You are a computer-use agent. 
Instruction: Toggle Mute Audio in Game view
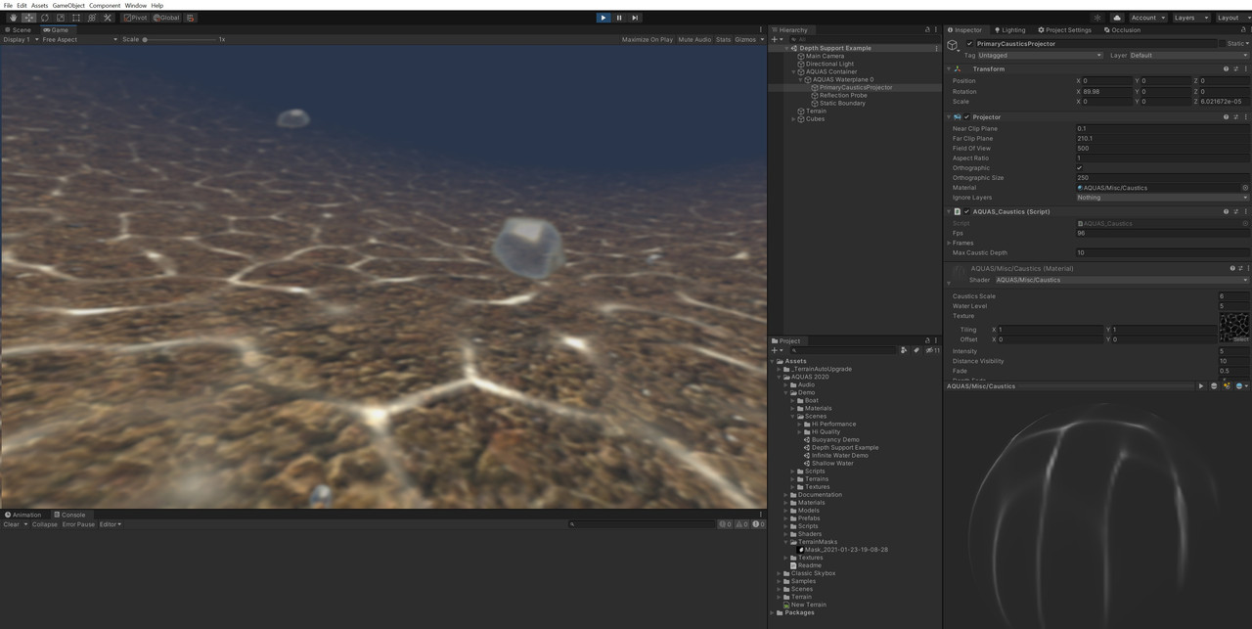(694, 40)
